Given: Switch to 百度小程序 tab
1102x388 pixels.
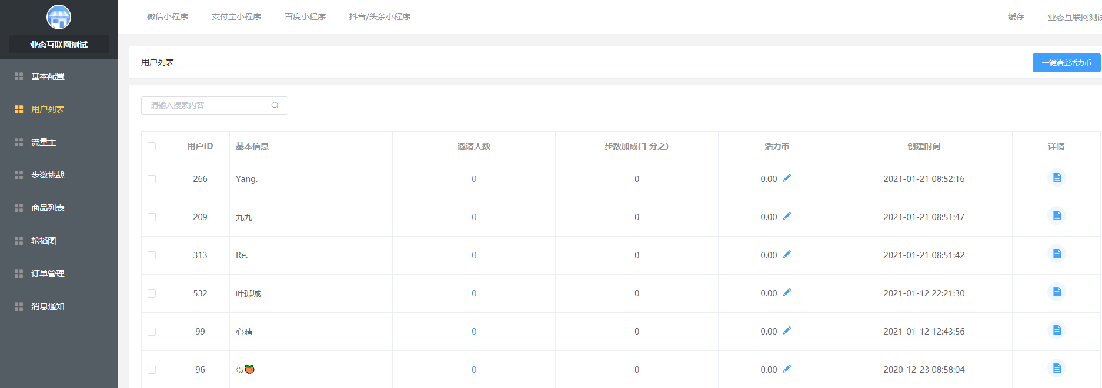Looking at the screenshot, I should point(305,16).
